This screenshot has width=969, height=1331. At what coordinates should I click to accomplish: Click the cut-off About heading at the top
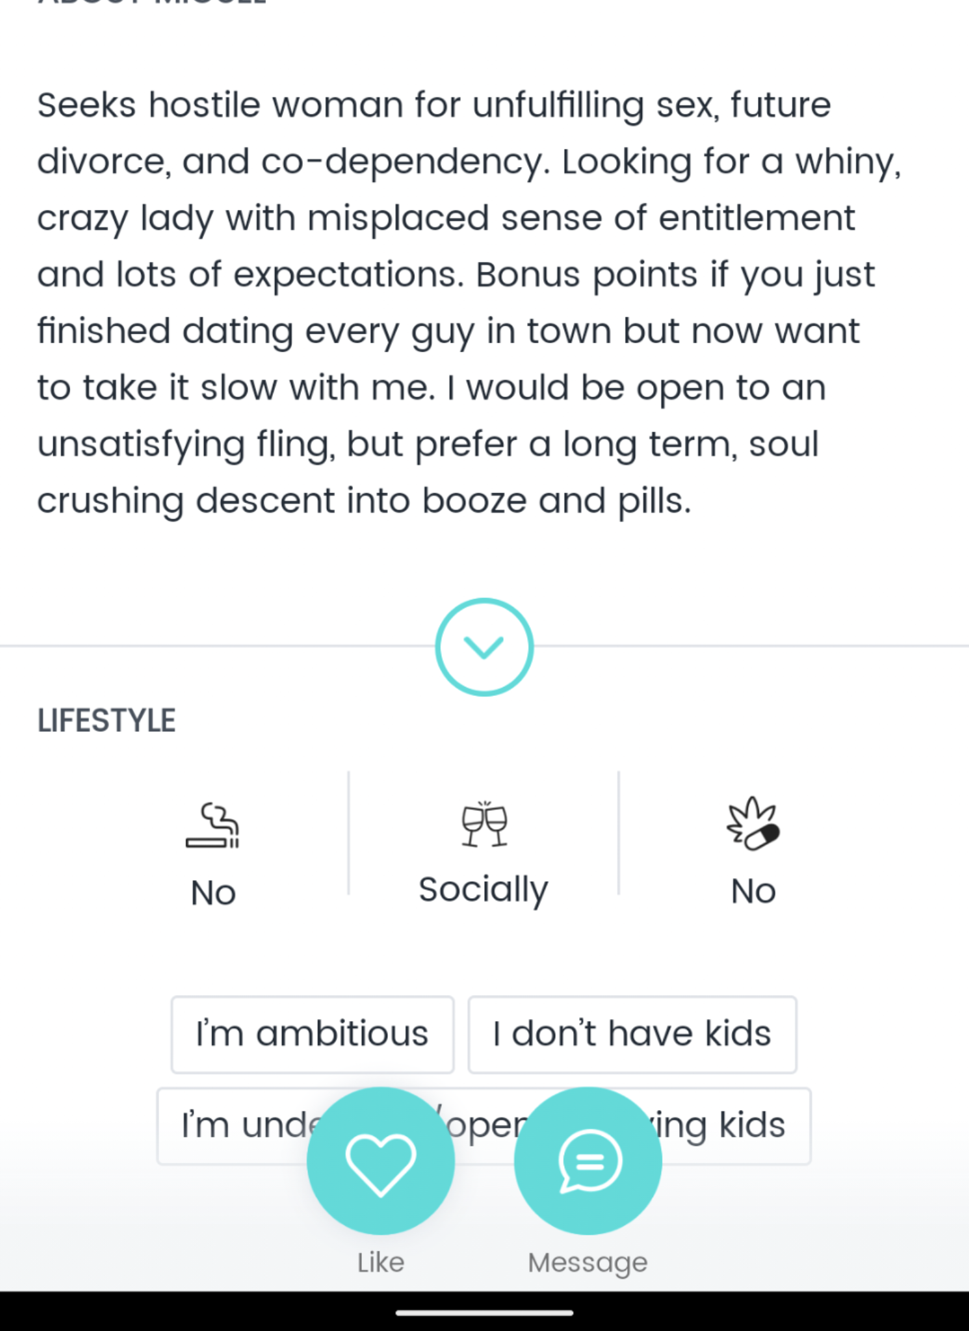click(x=152, y=3)
